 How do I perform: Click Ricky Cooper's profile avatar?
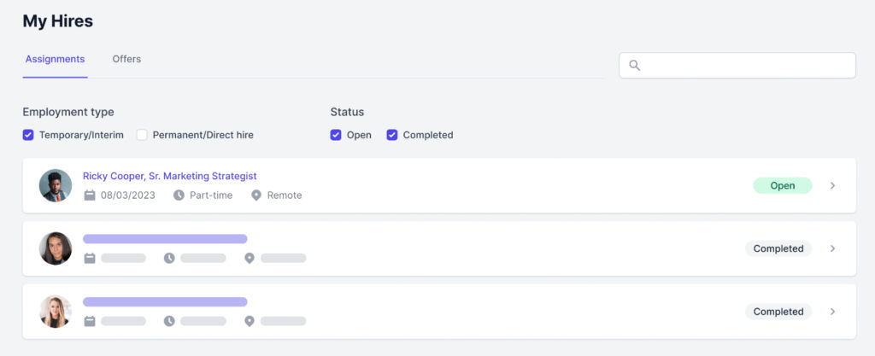(x=56, y=185)
